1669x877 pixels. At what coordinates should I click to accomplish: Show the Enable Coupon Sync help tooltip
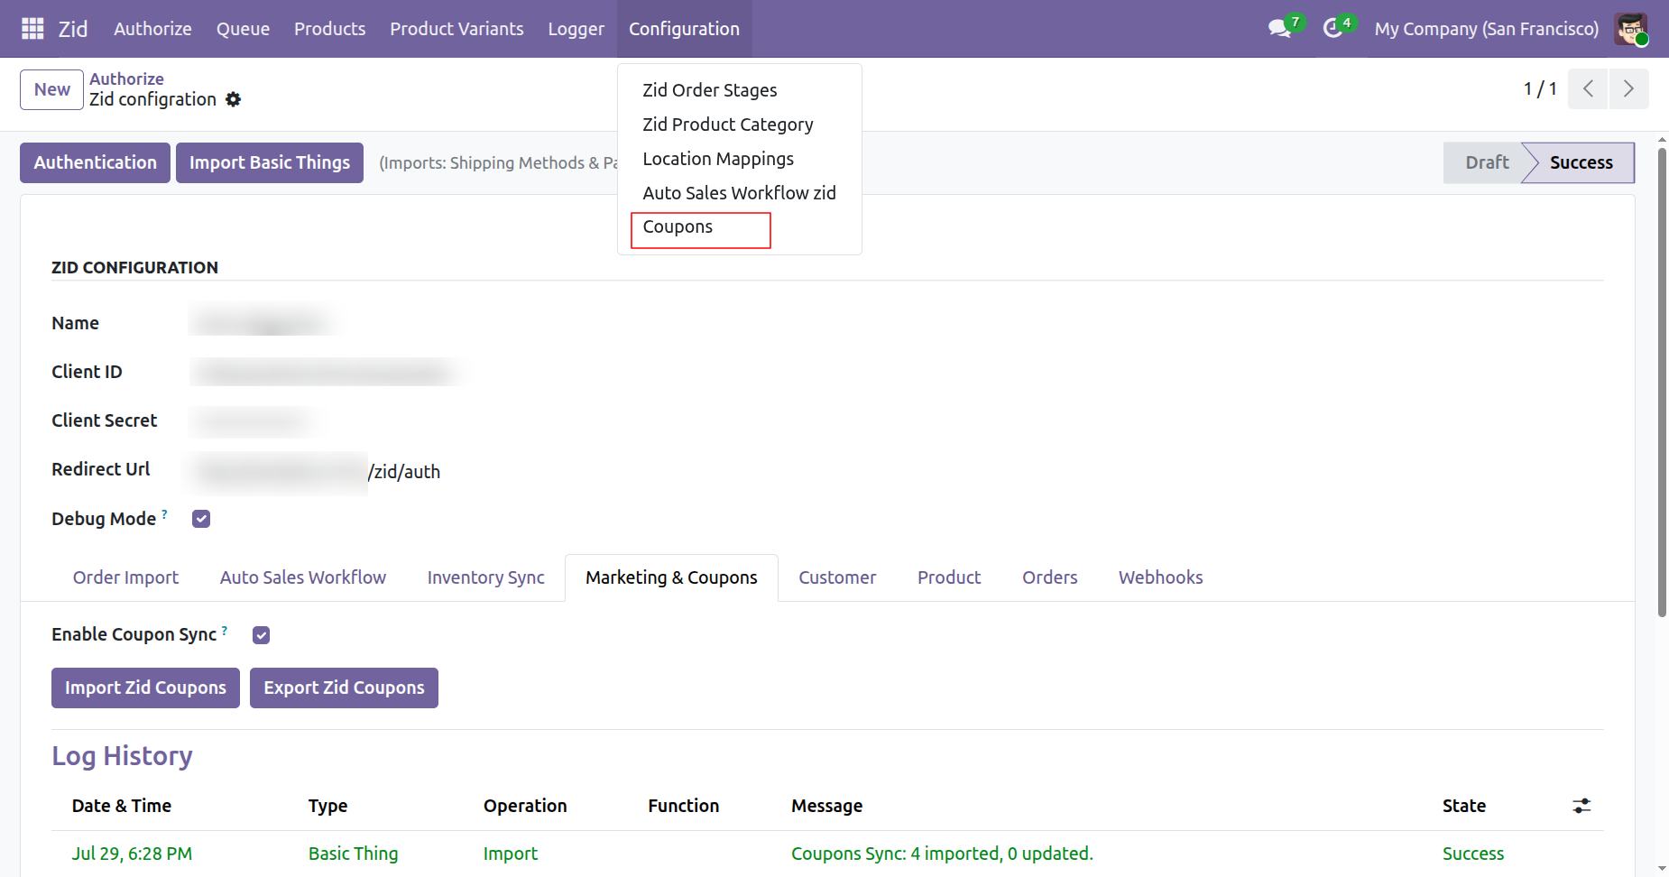click(x=225, y=630)
